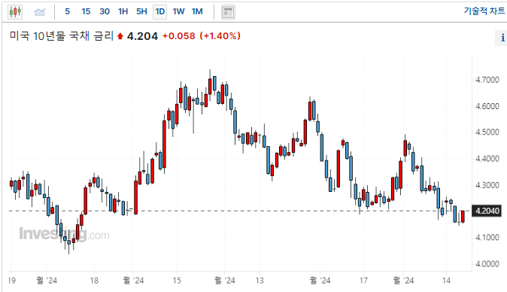Click the 4.4000 axis label
Screen dimensions: 507x292
coord(487,159)
